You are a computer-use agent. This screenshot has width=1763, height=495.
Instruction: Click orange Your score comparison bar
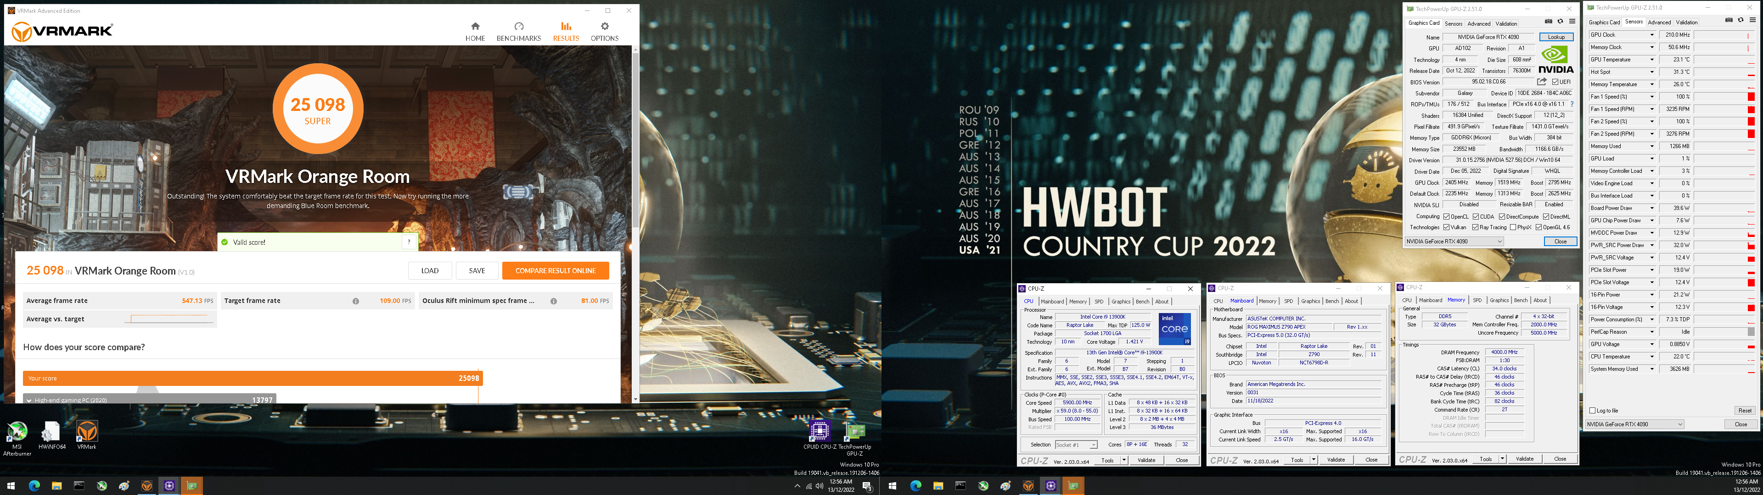pyautogui.click(x=253, y=378)
